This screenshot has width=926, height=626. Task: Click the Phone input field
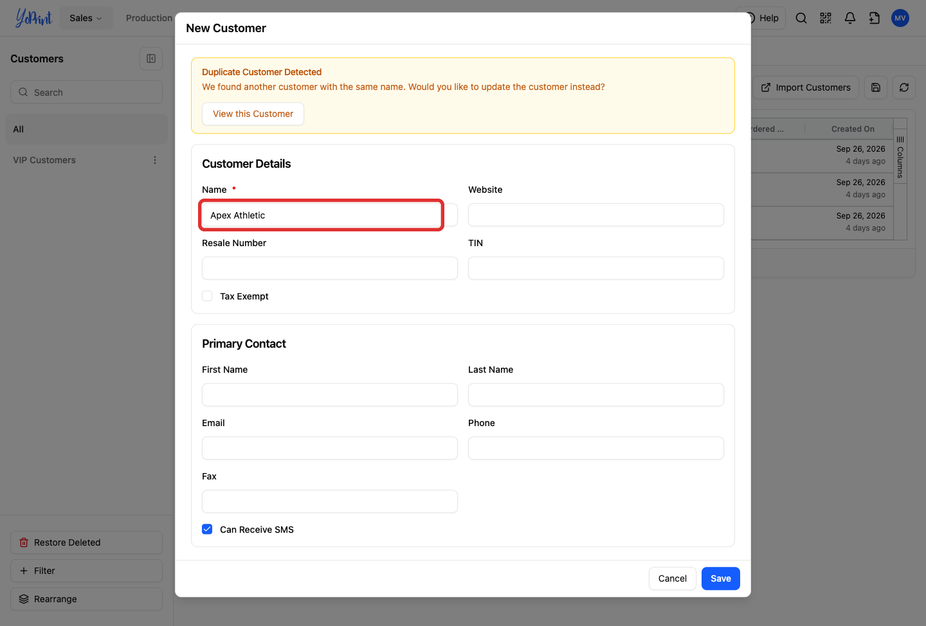pyautogui.click(x=596, y=449)
